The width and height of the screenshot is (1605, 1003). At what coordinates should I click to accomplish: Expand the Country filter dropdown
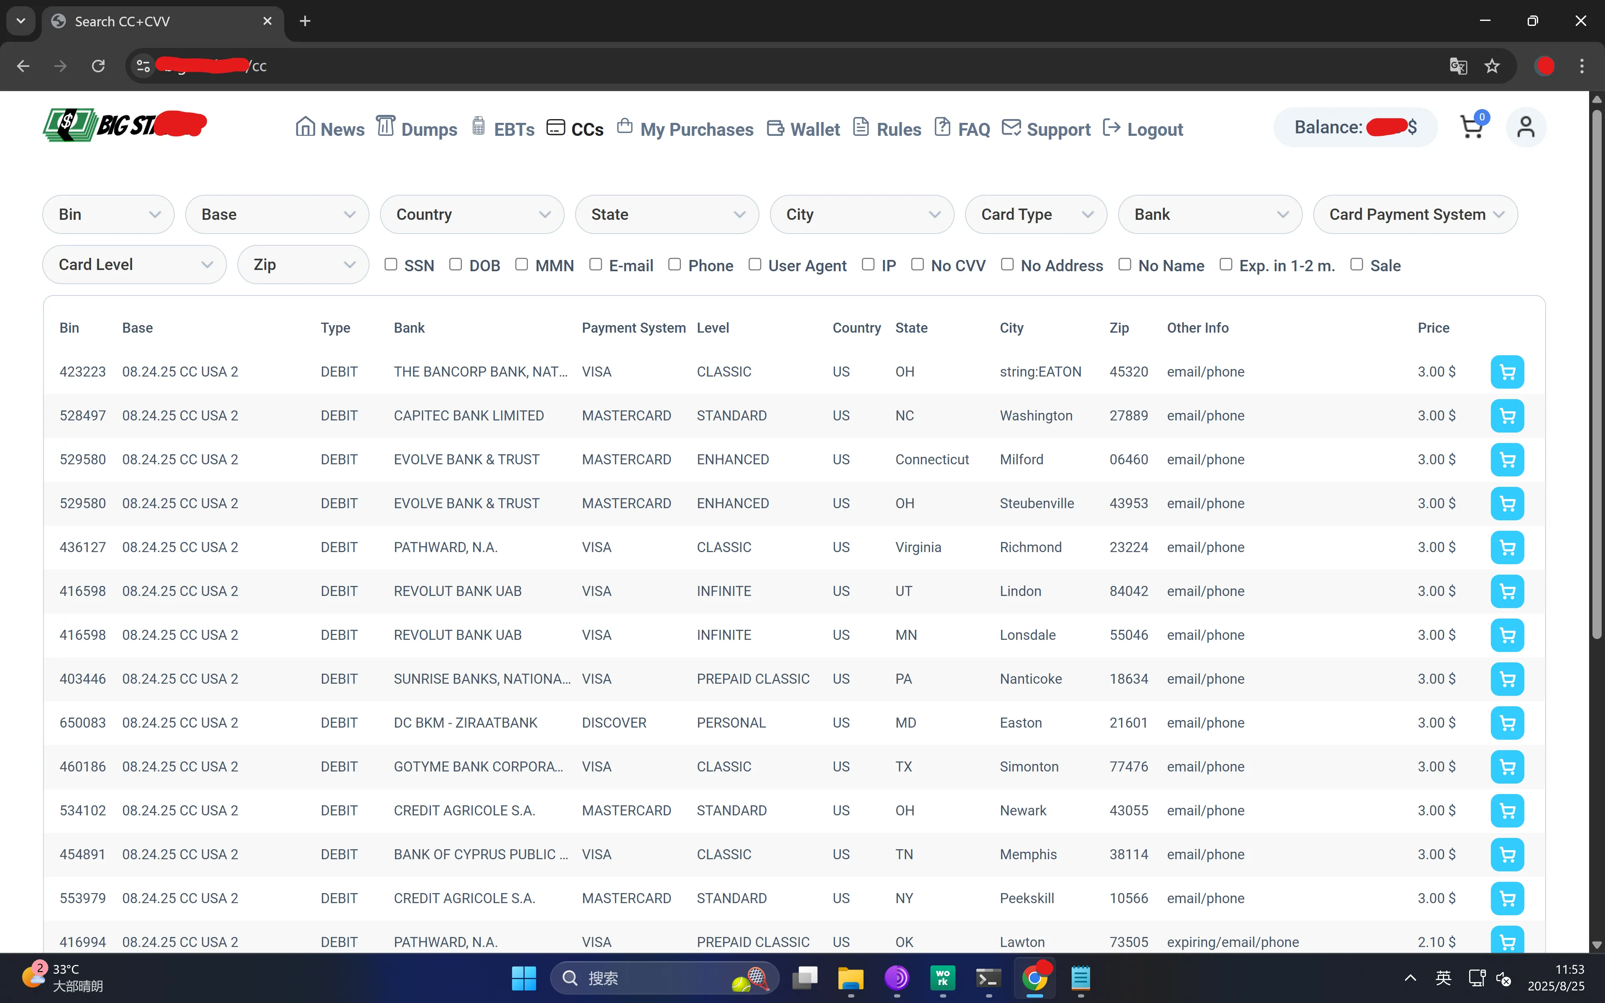tap(472, 214)
